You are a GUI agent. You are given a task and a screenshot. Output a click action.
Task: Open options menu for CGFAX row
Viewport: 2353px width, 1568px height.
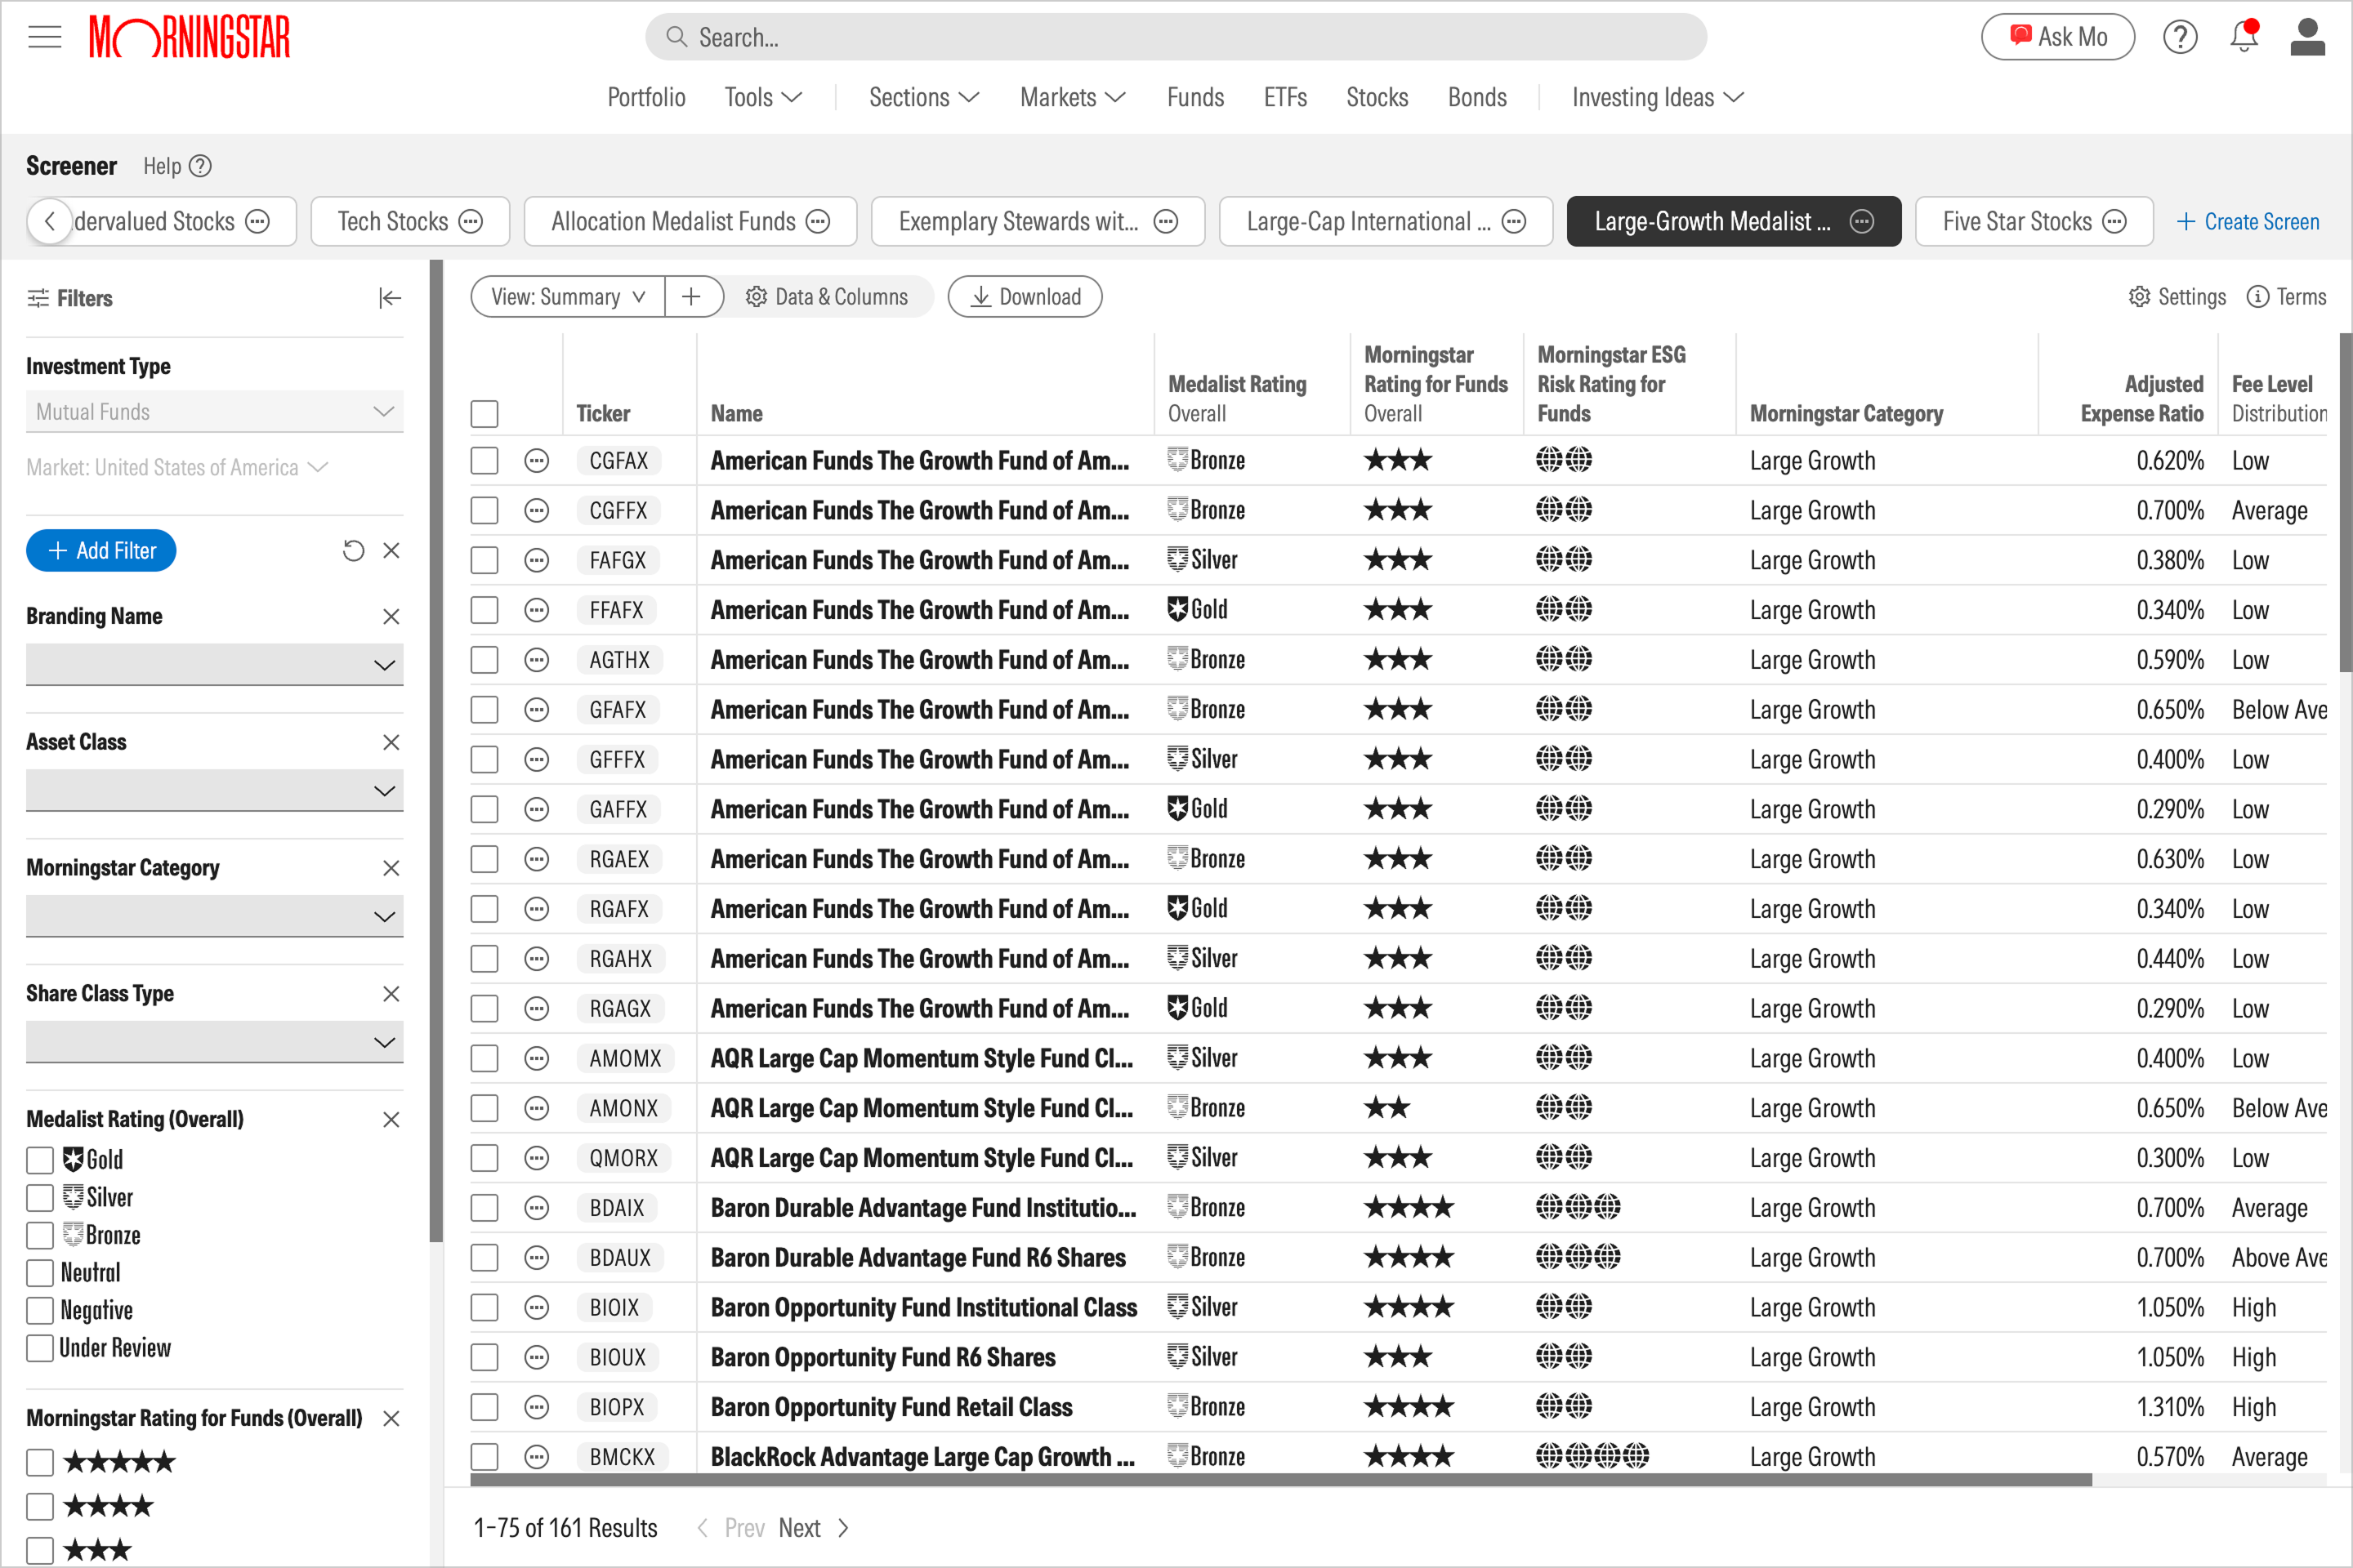(538, 461)
